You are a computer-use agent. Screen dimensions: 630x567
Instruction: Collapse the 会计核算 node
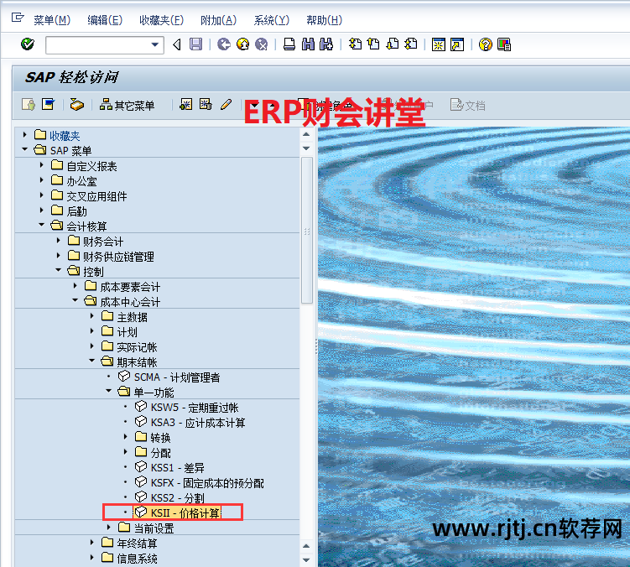point(41,225)
